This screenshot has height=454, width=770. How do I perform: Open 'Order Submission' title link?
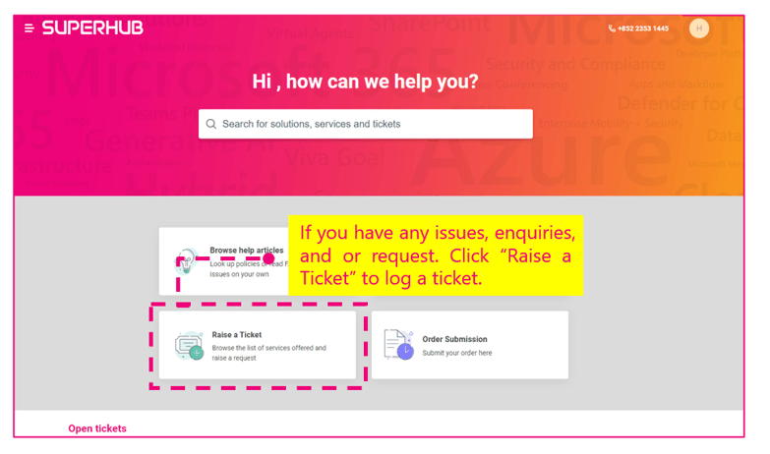pos(454,339)
